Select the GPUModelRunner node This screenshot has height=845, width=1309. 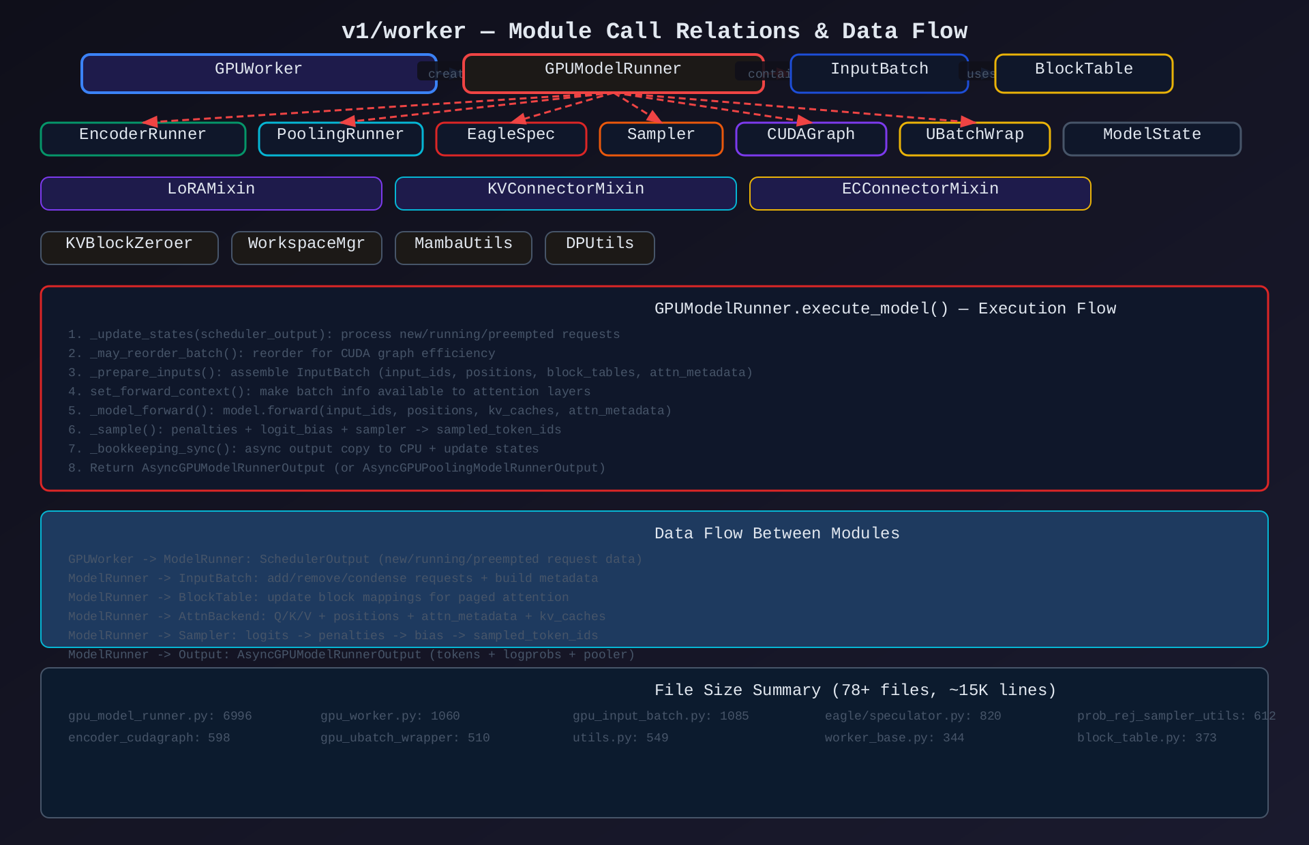(x=613, y=73)
